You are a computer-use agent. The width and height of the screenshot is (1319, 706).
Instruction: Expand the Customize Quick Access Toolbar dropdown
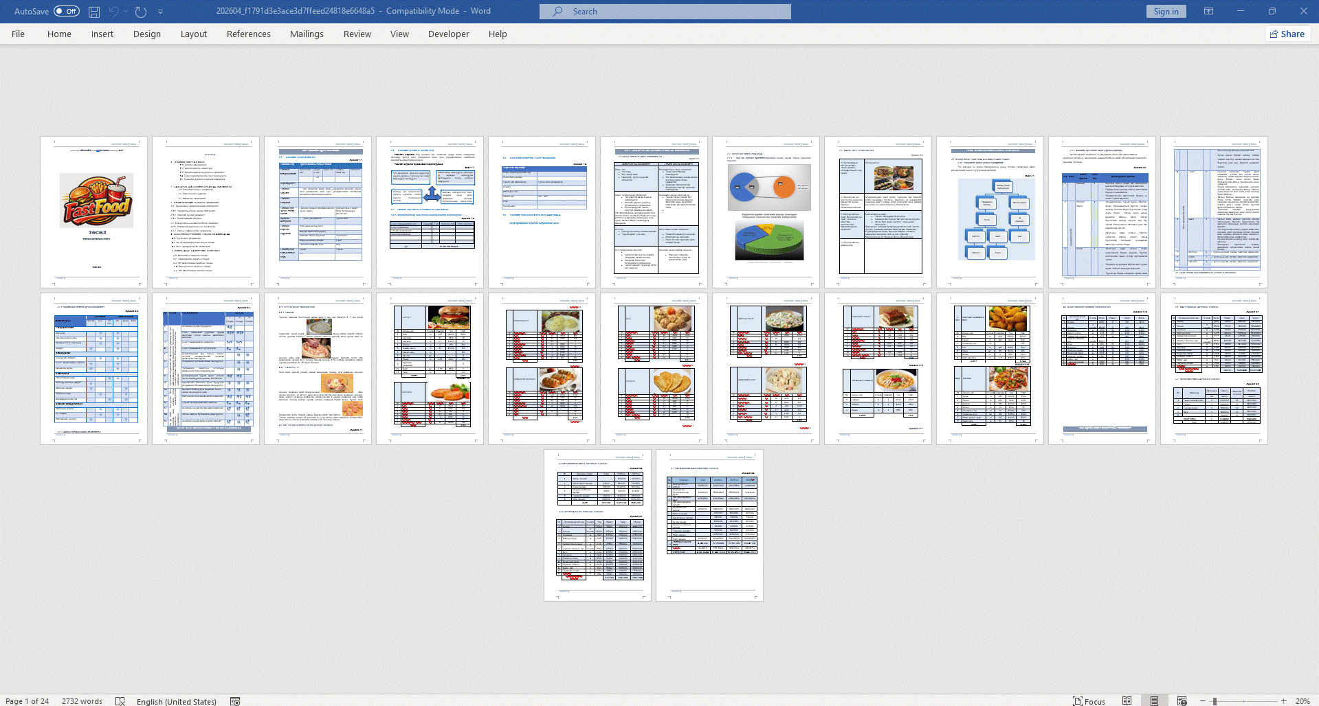tap(161, 12)
